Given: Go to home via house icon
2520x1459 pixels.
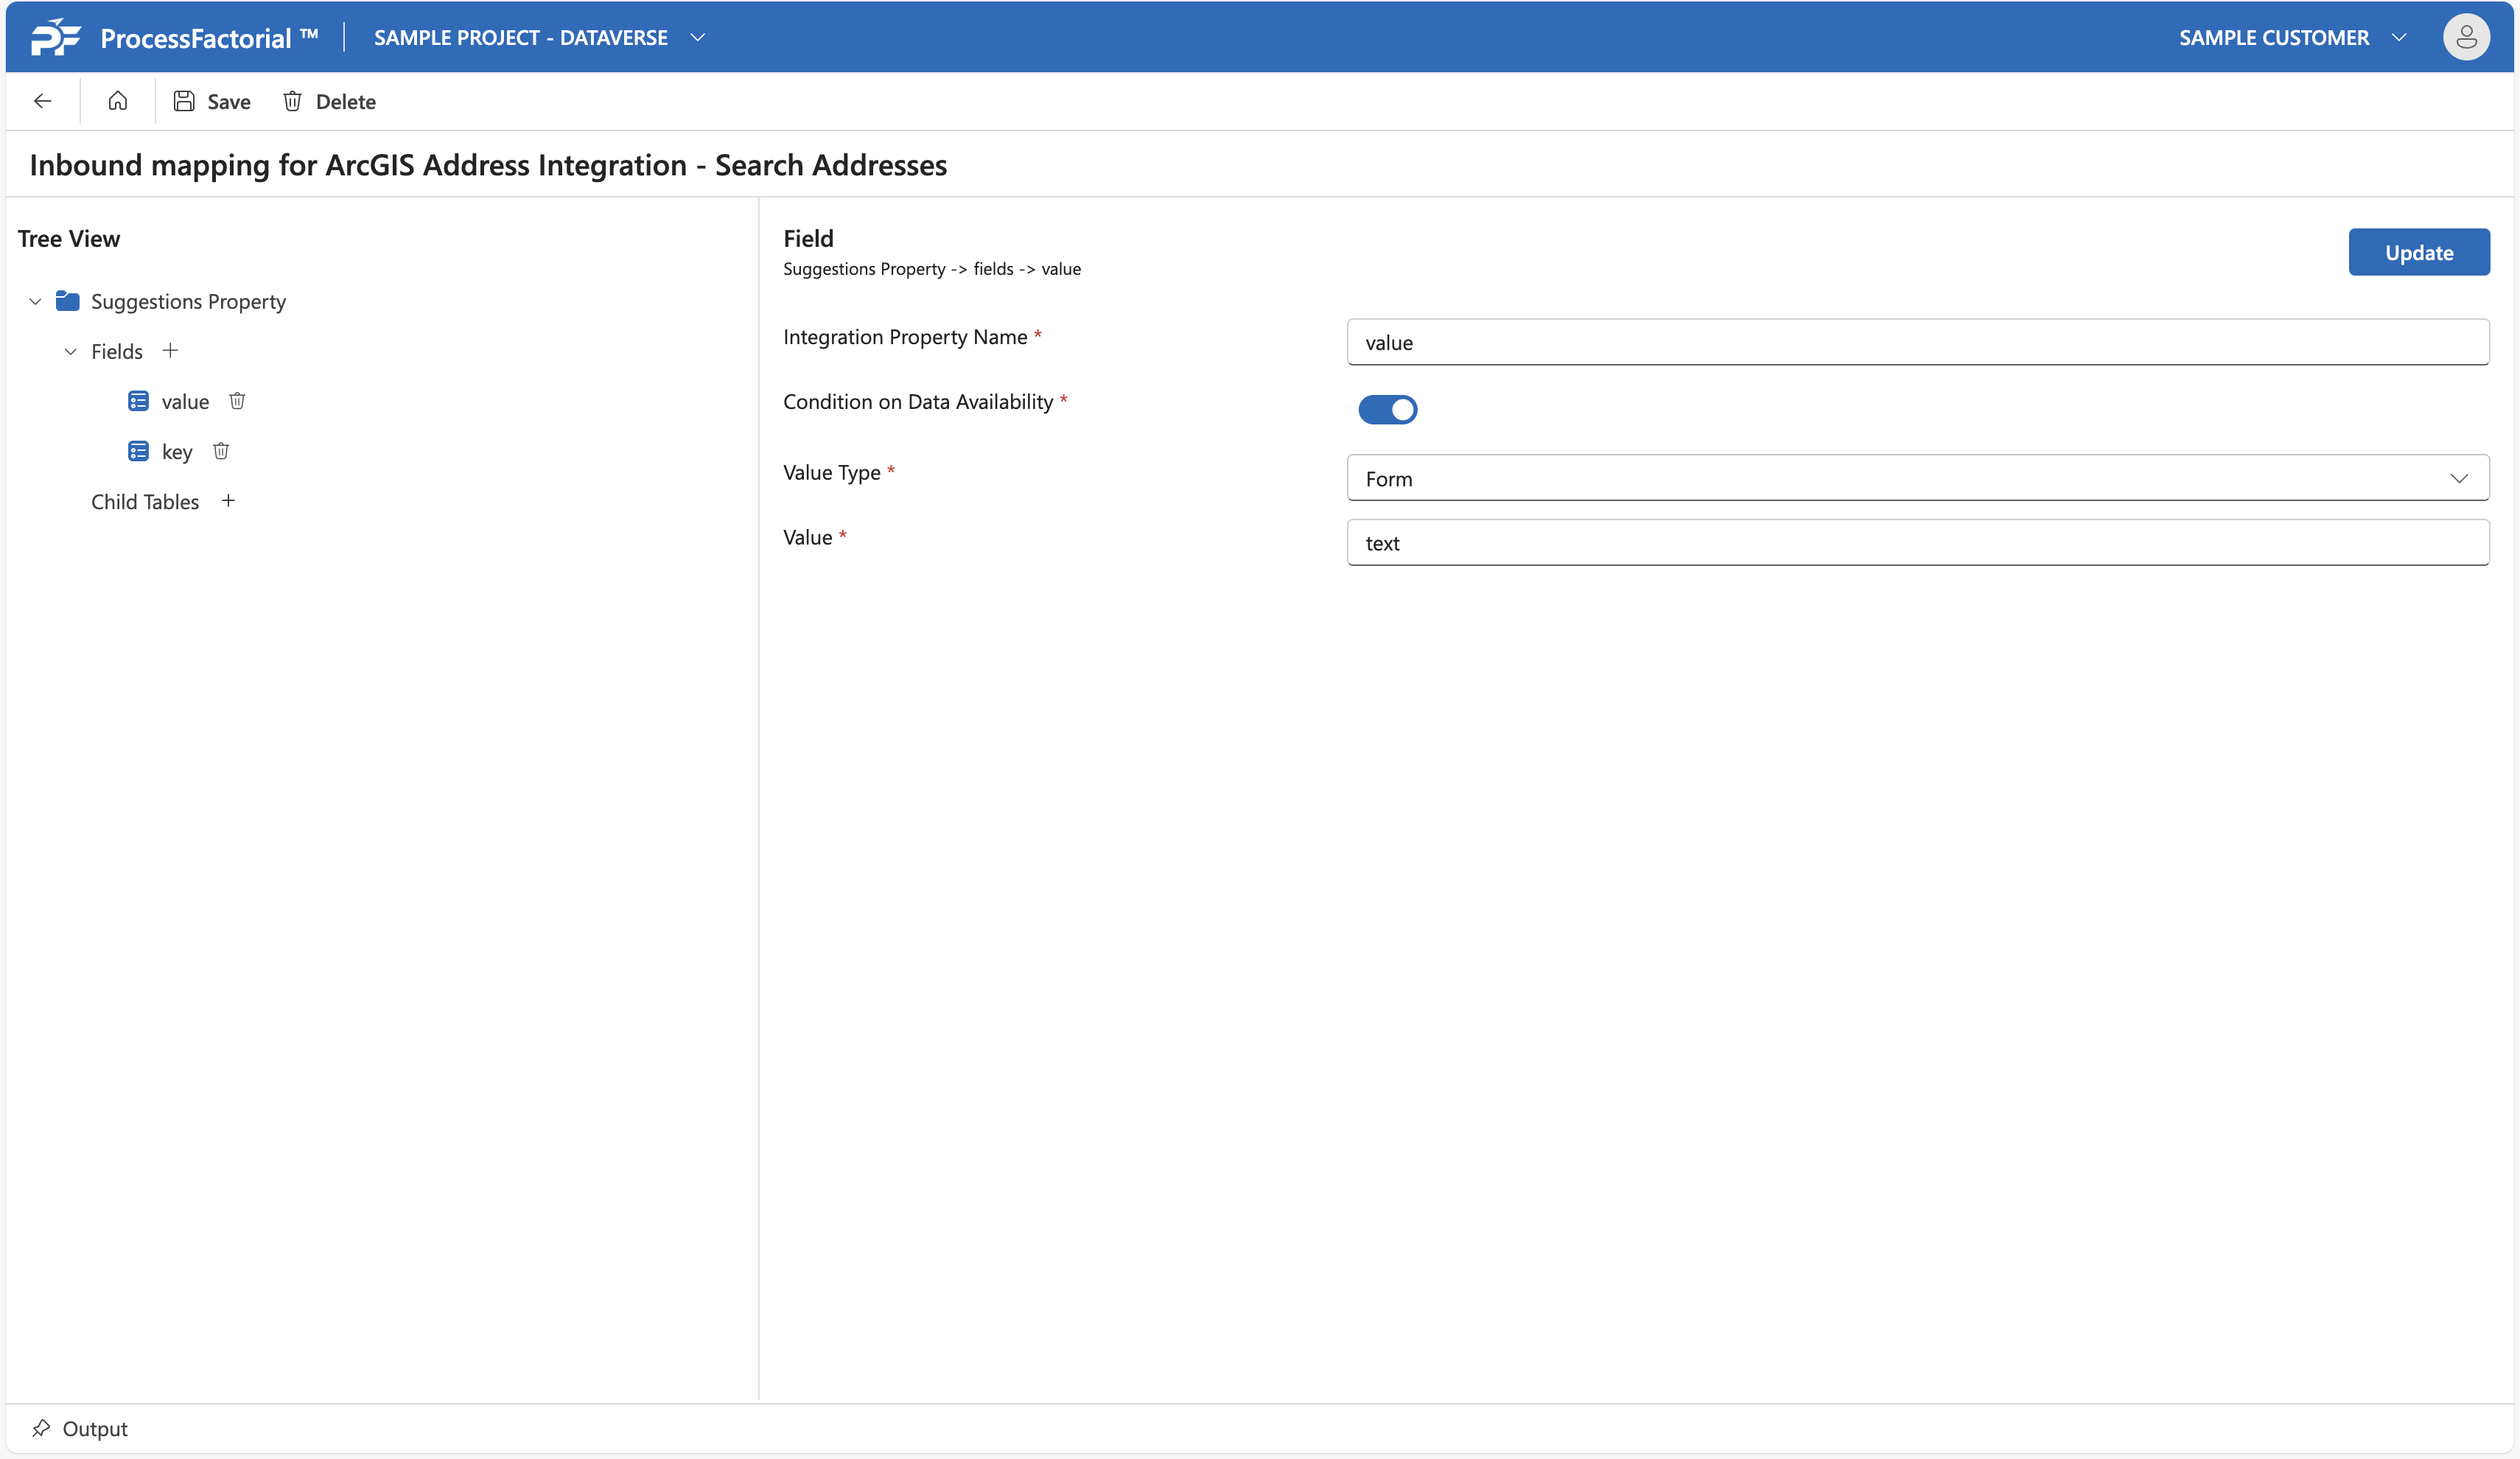Looking at the screenshot, I should click(x=118, y=101).
